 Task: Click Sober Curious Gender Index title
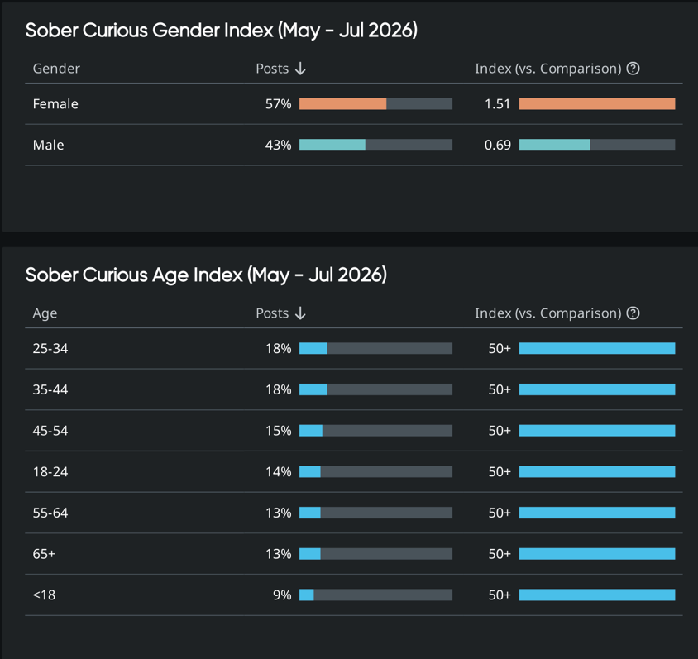click(x=222, y=31)
